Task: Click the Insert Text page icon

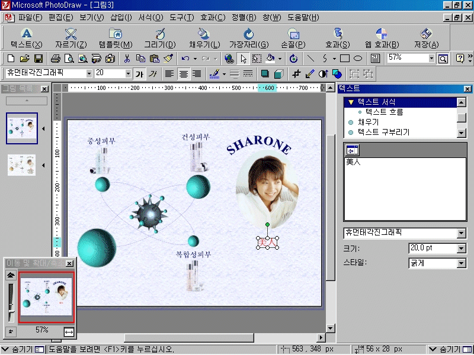Action: [x=375, y=58]
